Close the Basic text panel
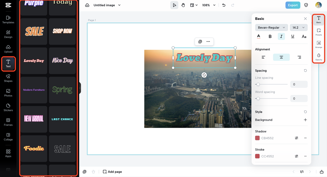The image size is (327, 177). point(305,19)
